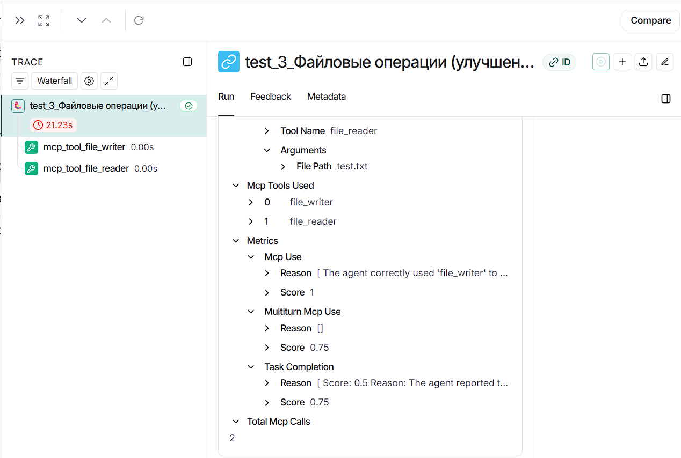This screenshot has width=681, height=458.
Task: Click the wrench icon beside mcp_tool_file_writer
Action: click(x=31, y=147)
